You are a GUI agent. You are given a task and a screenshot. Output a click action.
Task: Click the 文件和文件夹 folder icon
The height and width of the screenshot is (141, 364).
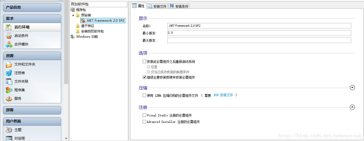(x=9, y=64)
